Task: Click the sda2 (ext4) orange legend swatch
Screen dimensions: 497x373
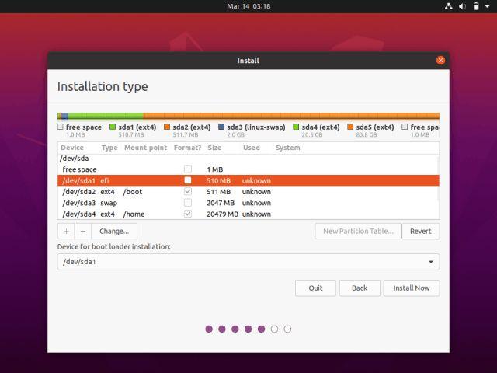Action: [167, 127]
